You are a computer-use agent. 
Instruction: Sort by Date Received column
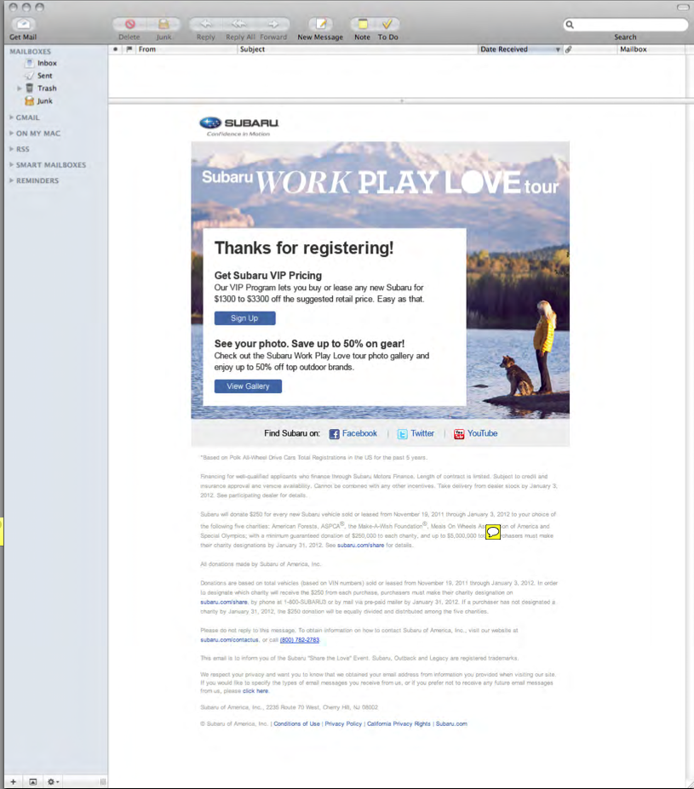tap(519, 49)
